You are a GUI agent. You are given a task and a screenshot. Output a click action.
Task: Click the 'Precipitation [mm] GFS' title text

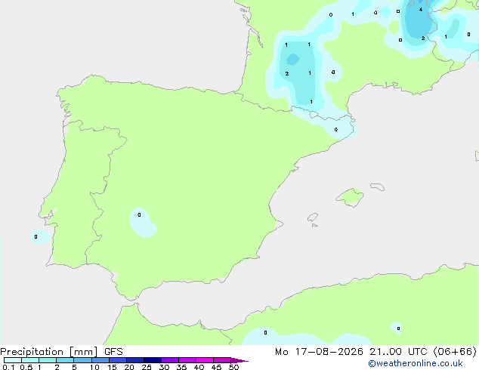(61, 352)
